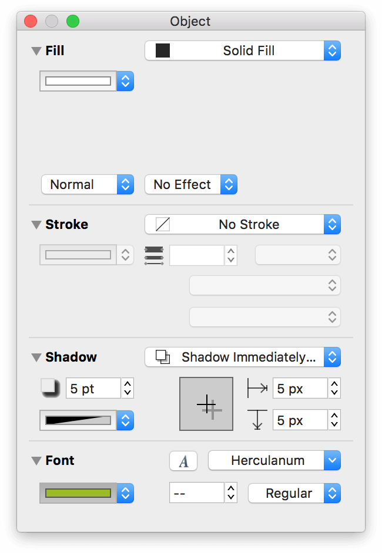The width and height of the screenshot is (382, 553).
Task: Click the shadow blur preview icon
Action: click(50, 388)
